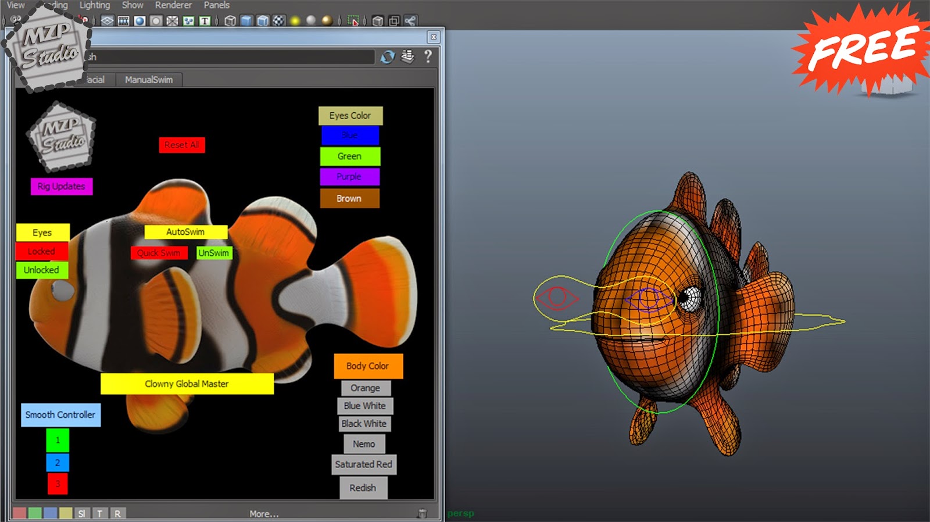This screenshot has height=522, width=930.
Task: Click the blue swatch in bottom bar
Action: click(51, 513)
